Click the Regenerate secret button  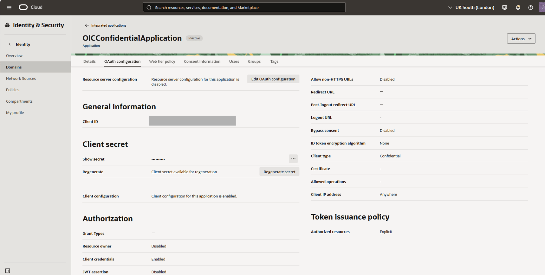pyautogui.click(x=279, y=172)
